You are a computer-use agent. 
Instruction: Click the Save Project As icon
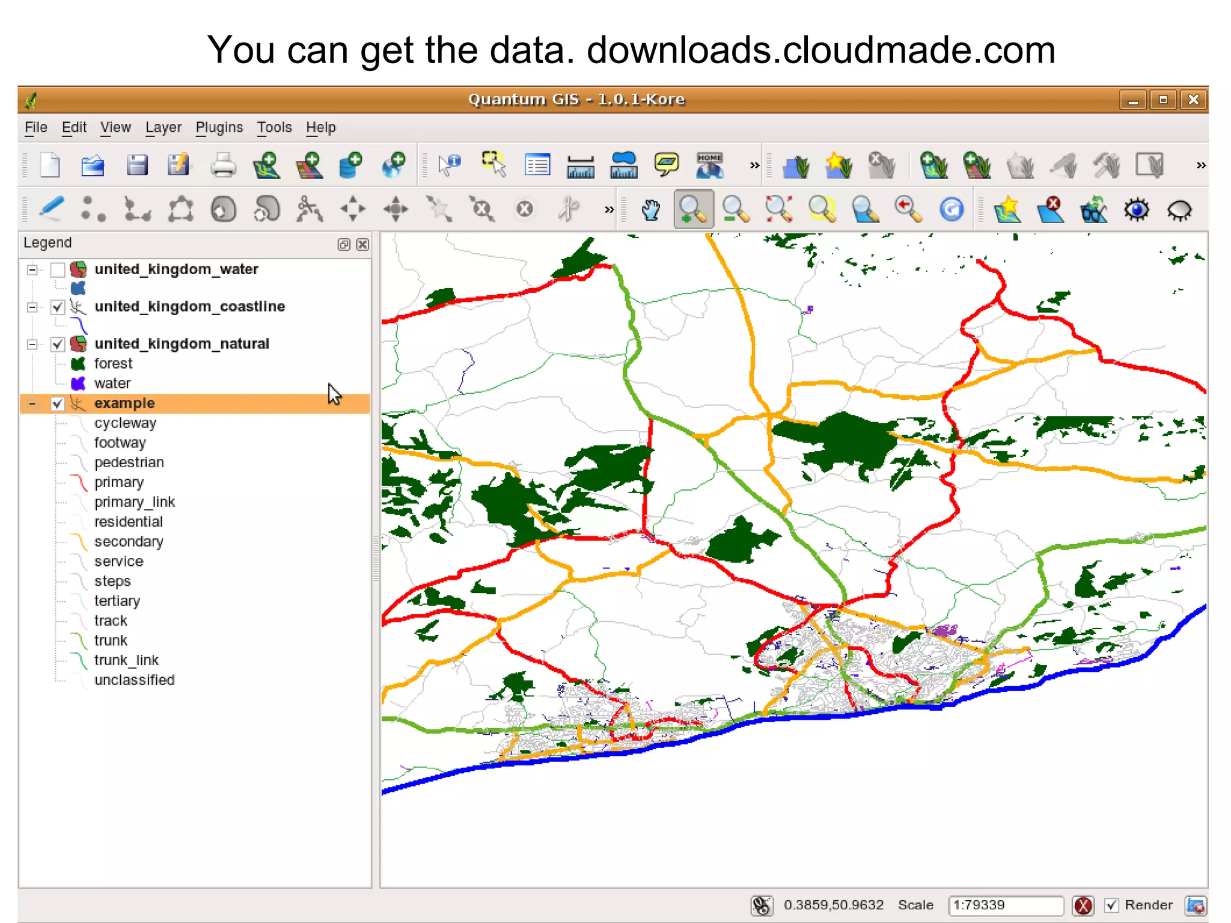click(179, 165)
